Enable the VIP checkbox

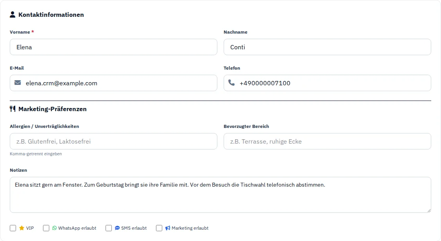click(x=13, y=228)
